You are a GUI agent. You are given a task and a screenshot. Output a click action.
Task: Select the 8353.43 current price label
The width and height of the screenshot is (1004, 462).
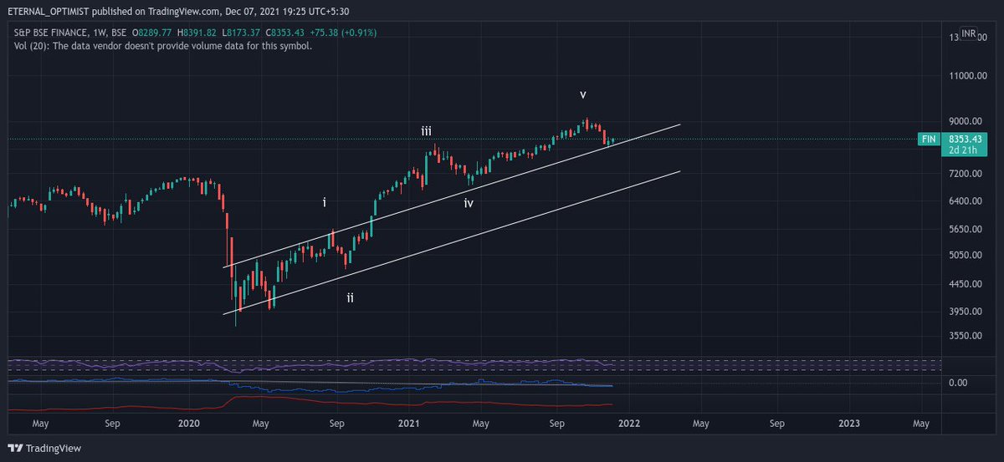(964, 139)
